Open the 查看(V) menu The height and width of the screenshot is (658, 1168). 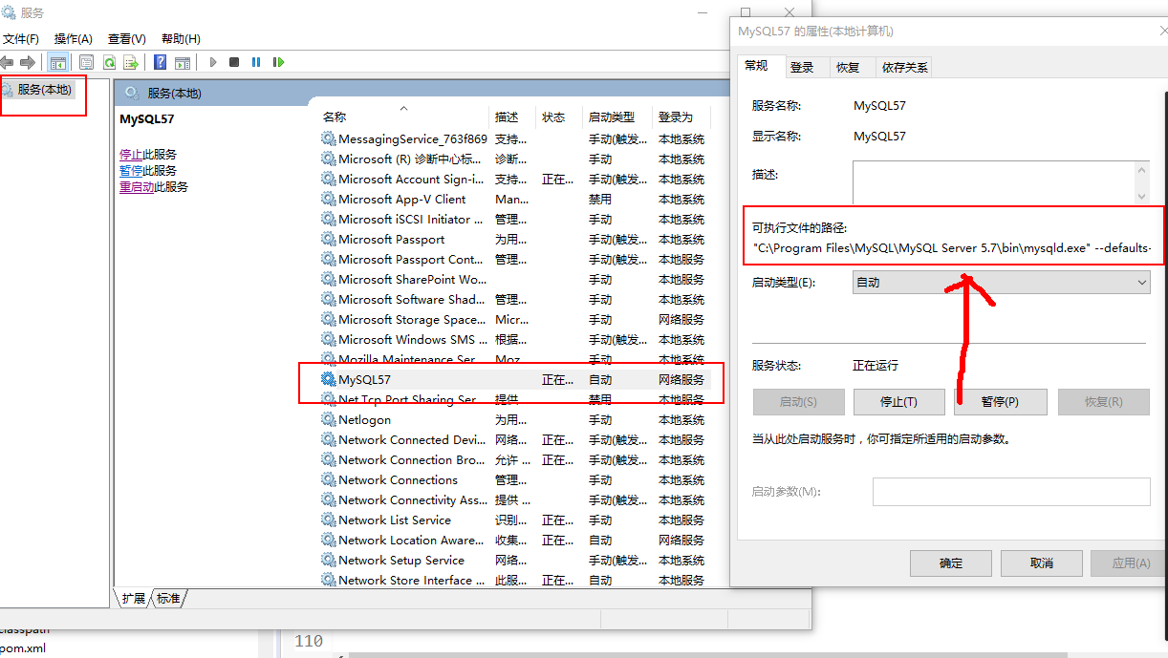(x=127, y=39)
